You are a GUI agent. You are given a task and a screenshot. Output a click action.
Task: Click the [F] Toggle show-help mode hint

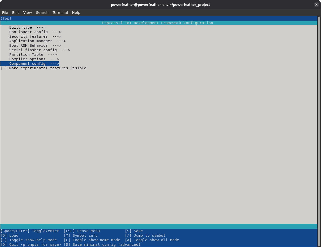pyautogui.click(x=29, y=240)
